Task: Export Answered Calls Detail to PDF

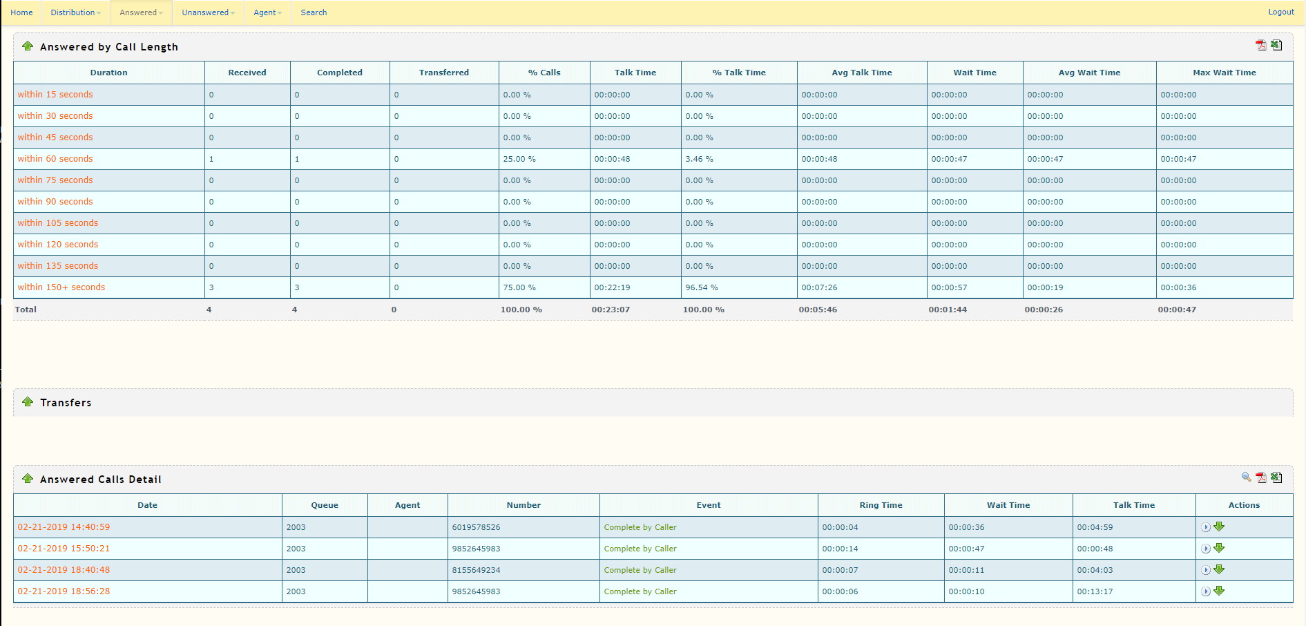Action: 1261,477
